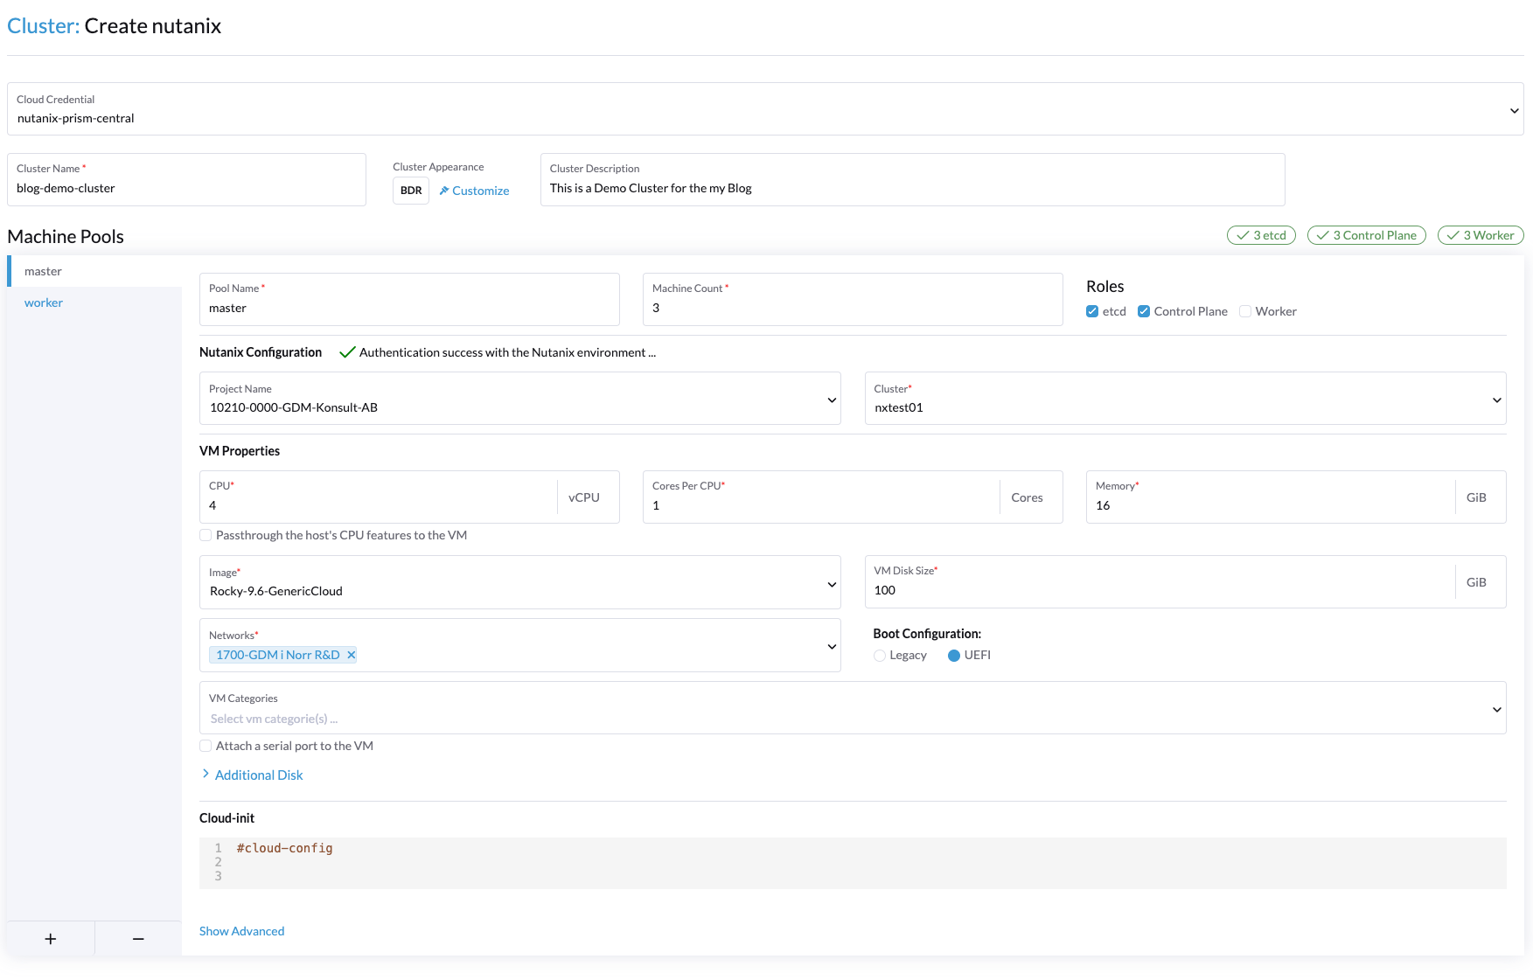Toggle the etcd role checkbox
Viewport: 1533px width, 980px height.
pyautogui.click(x=1092, y=311)
